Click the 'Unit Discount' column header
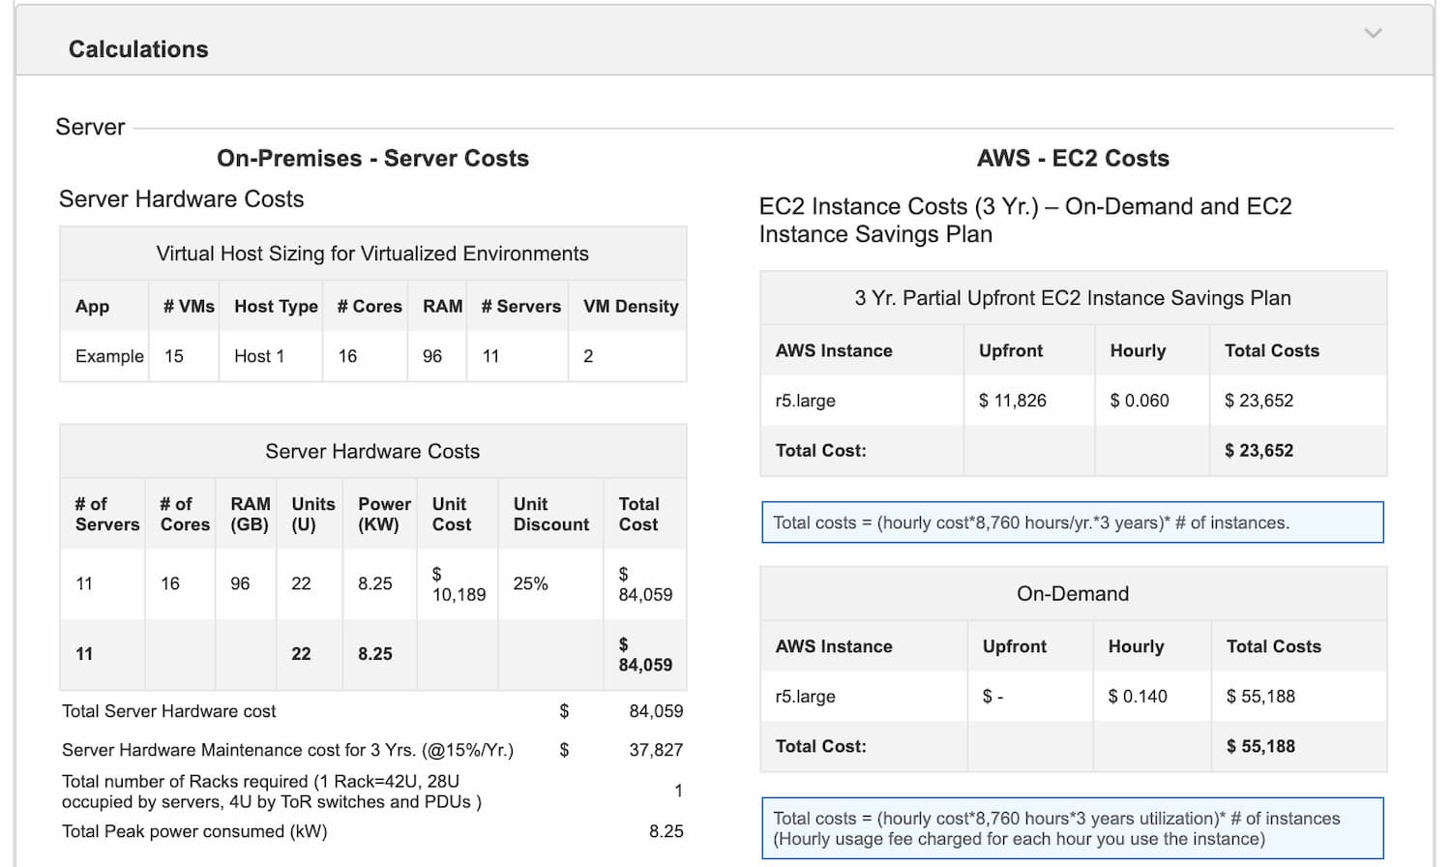Image resolution: width=1451 pixels, height=867 pixels. point(551,514)
